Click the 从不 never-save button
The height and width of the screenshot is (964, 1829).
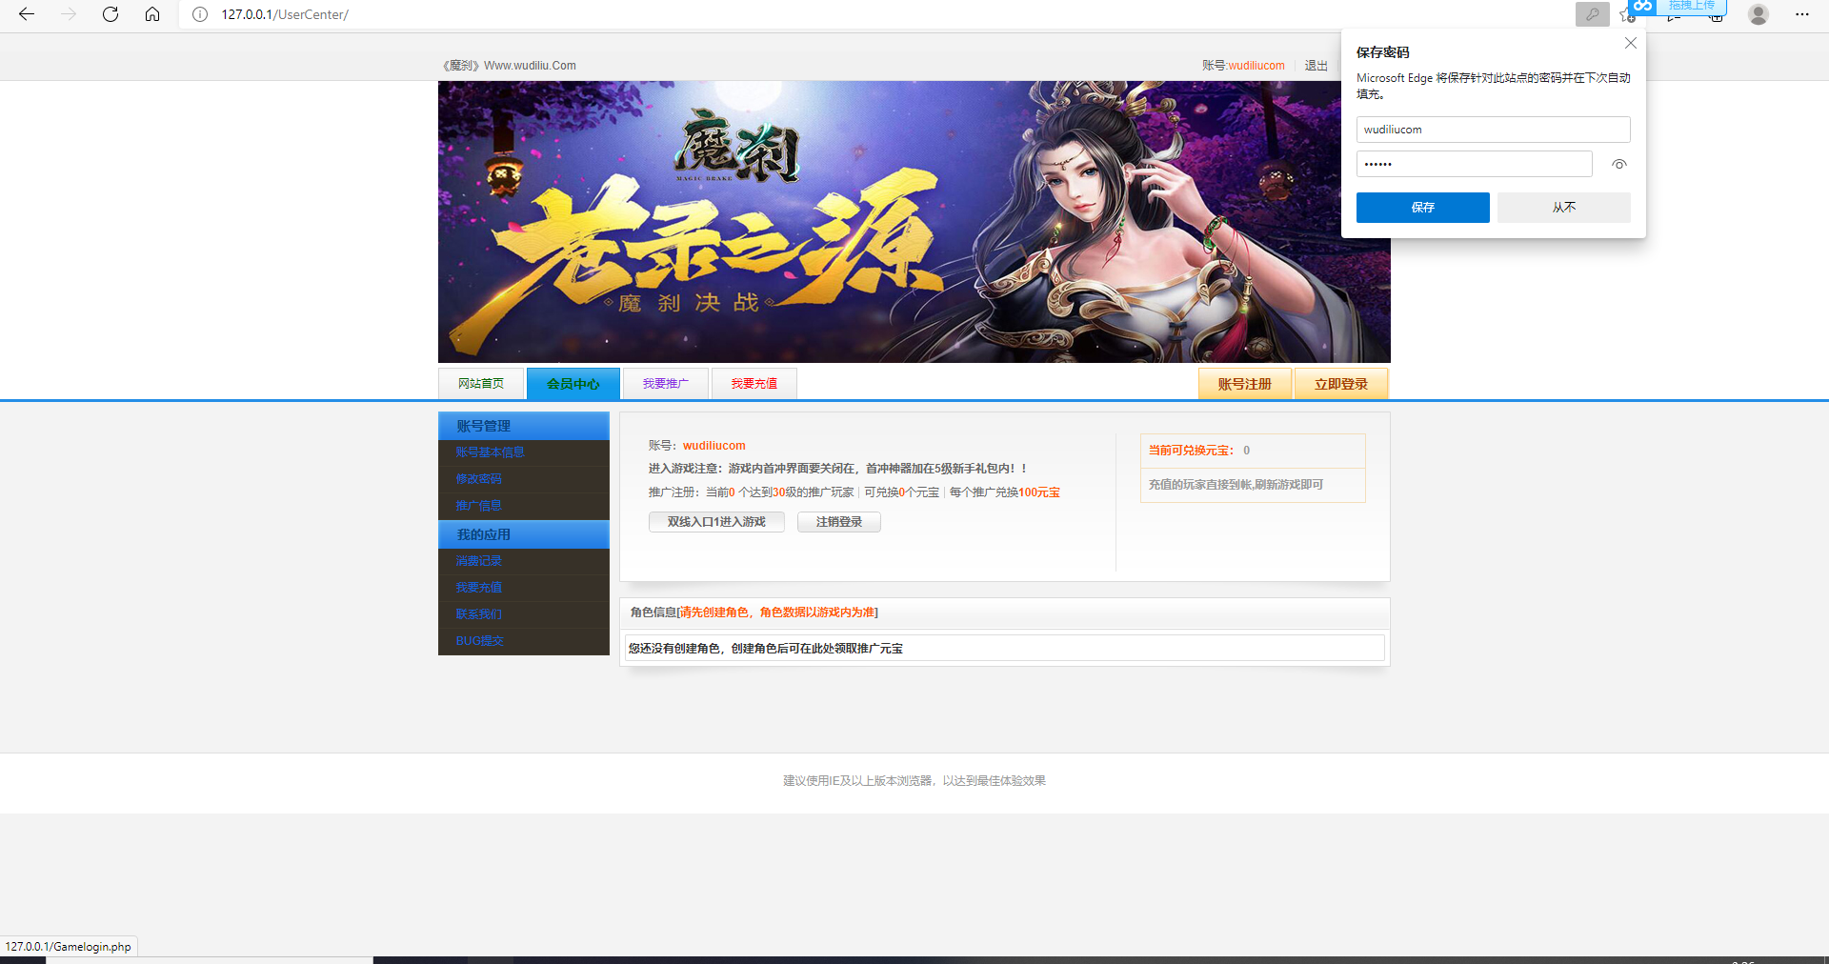coord(1563,208)
